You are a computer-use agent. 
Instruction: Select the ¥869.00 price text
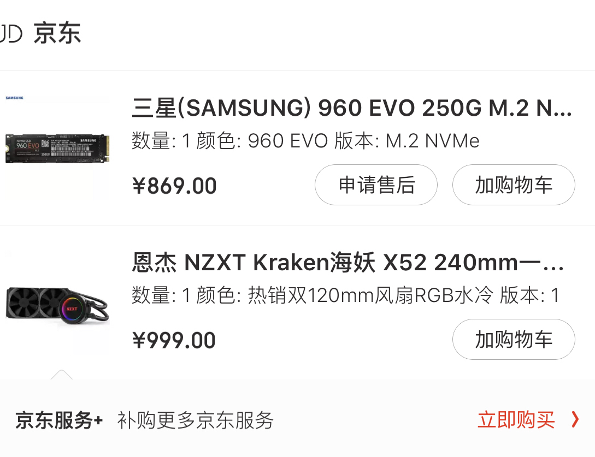click(174, 186)
